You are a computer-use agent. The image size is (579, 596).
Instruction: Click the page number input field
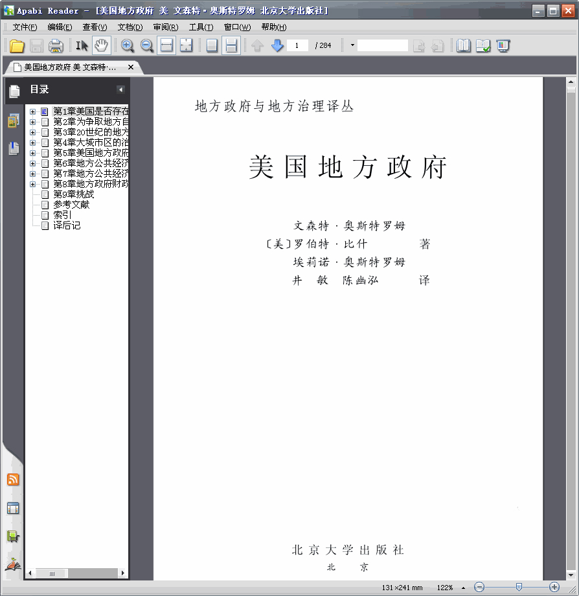[x=297, y=45]
